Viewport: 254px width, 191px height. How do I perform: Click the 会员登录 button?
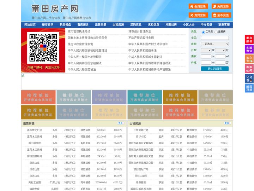(198, 6)
